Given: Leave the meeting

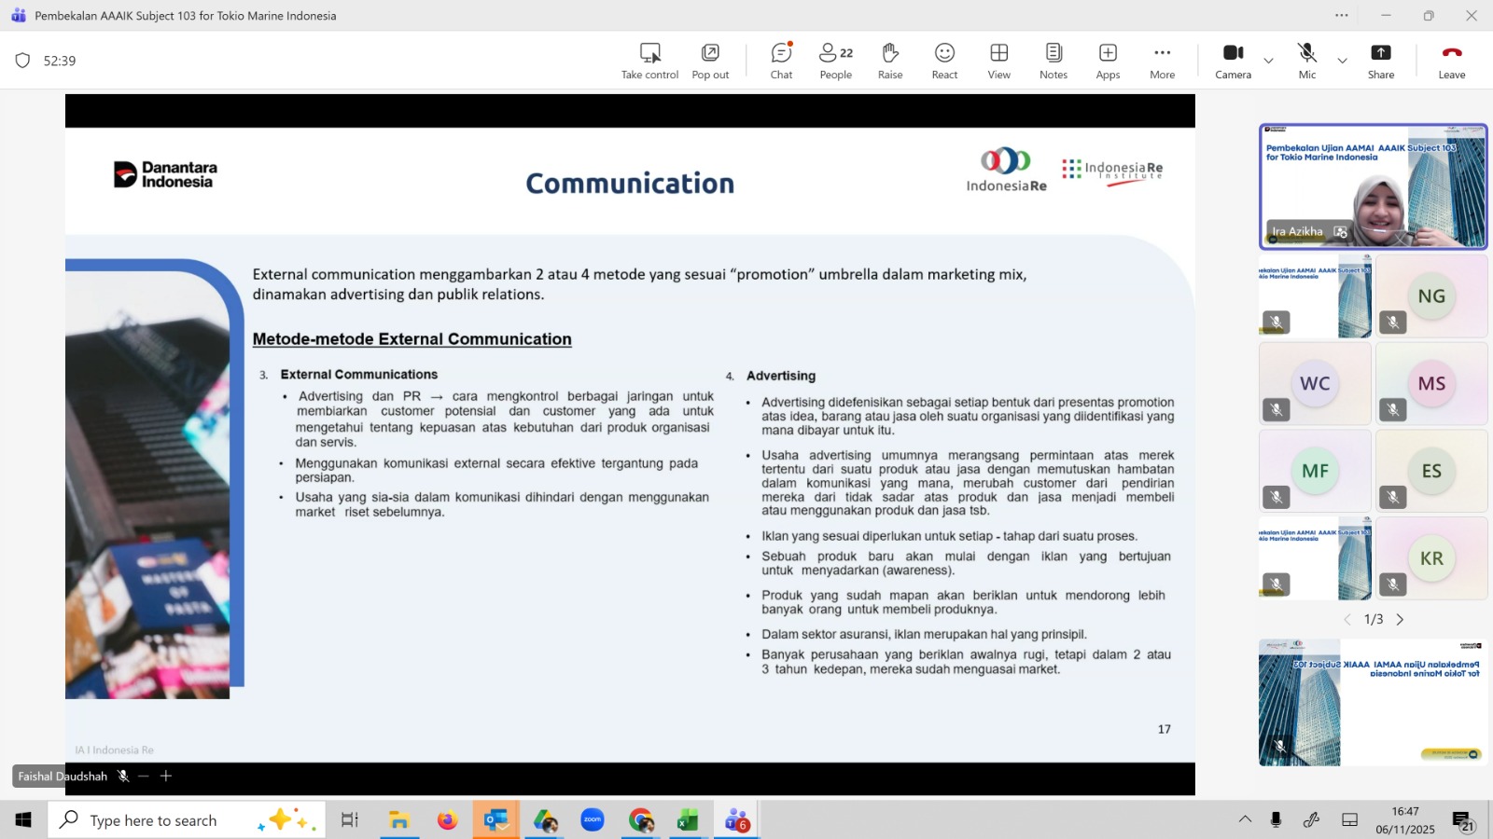Looking at the screenshot, I should coord(1451,61).
